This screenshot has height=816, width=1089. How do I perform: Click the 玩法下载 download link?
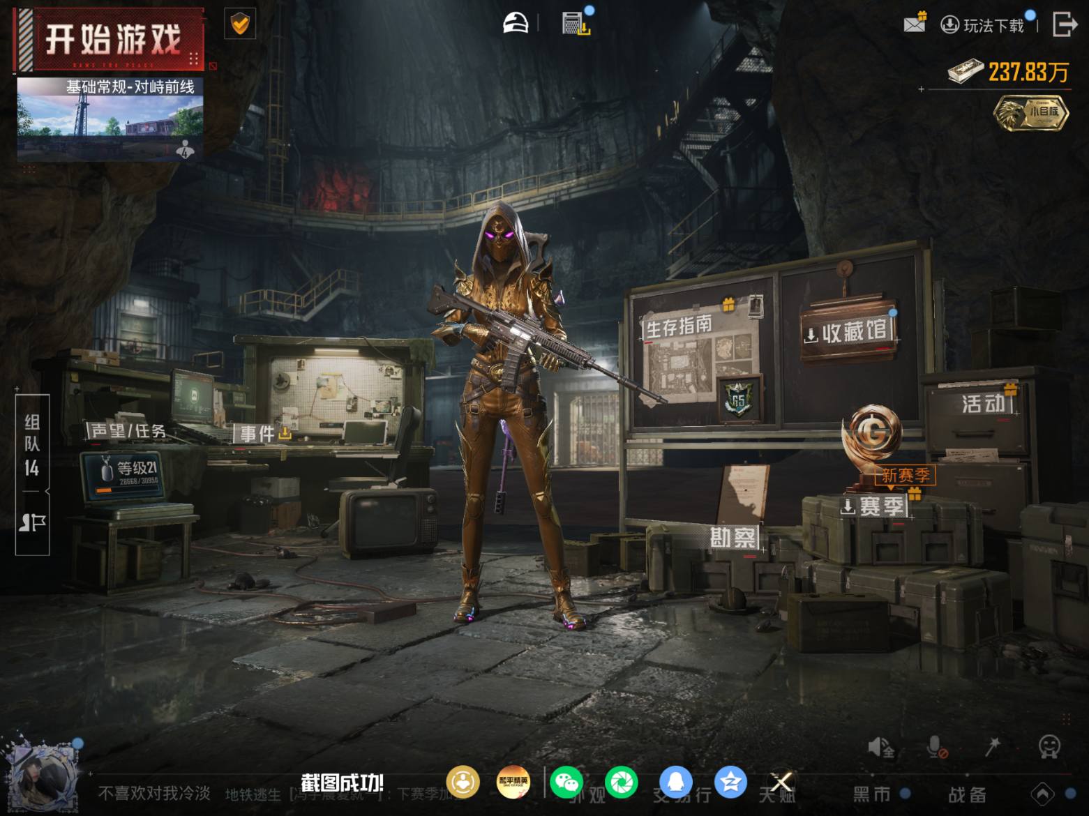click(x=982, y=26)
